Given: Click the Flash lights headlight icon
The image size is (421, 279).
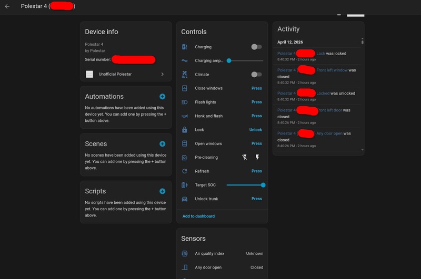Looking at the screenshot, I should (x=185, y=102).
